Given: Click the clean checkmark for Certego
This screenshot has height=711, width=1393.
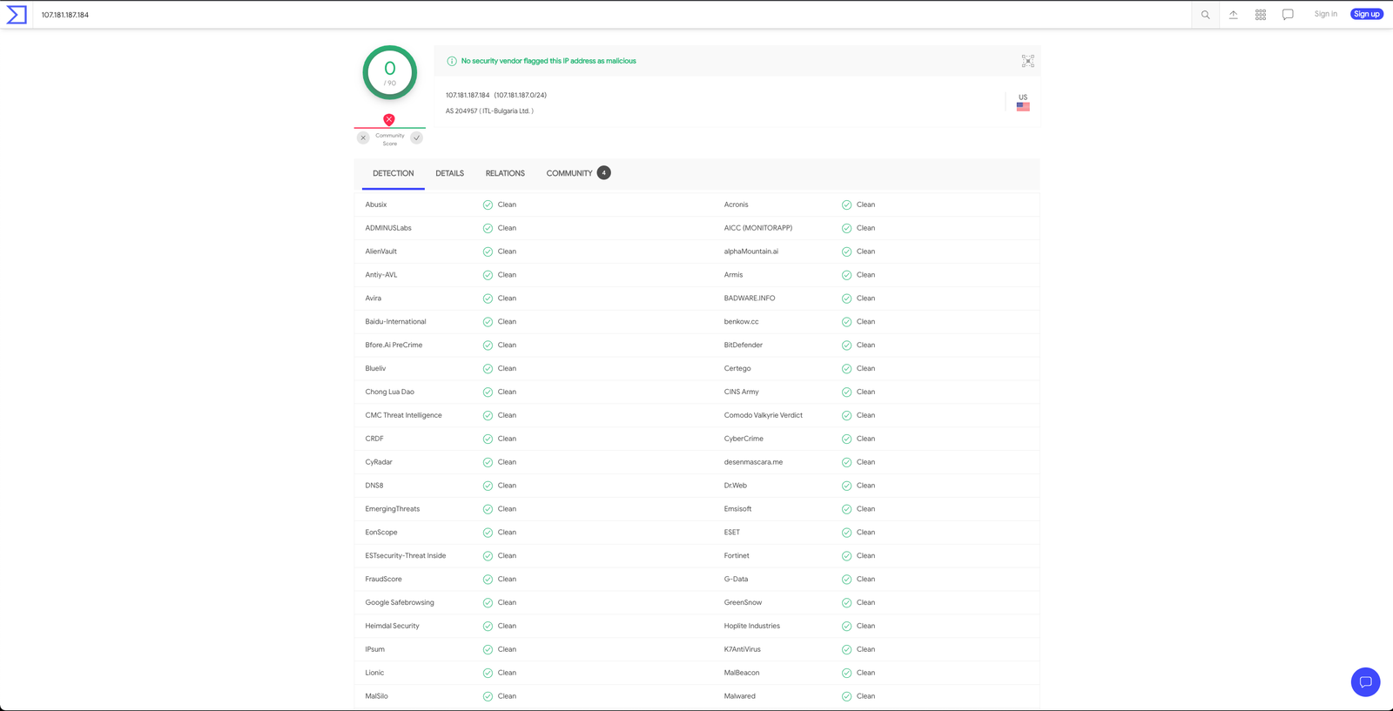Looking at the screenshot, I should [x=846, y=369].
